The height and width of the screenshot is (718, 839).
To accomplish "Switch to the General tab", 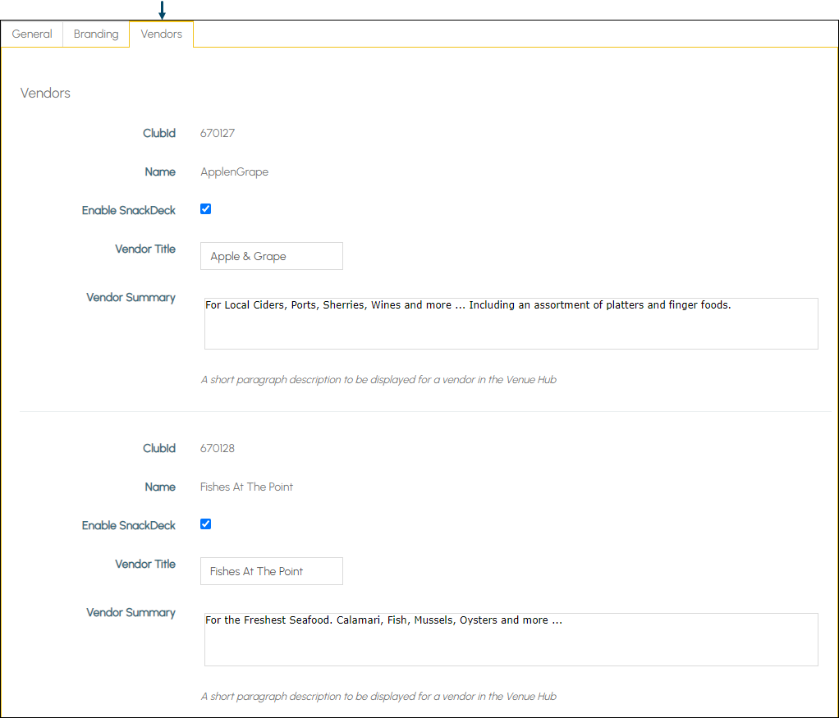I will point(32,34).
